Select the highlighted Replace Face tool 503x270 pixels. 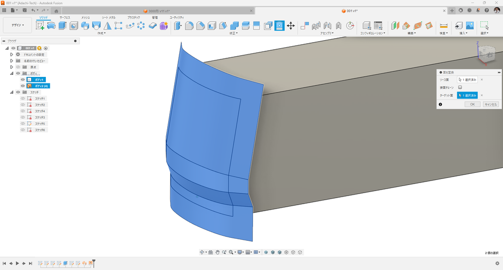tap(279, 26)
